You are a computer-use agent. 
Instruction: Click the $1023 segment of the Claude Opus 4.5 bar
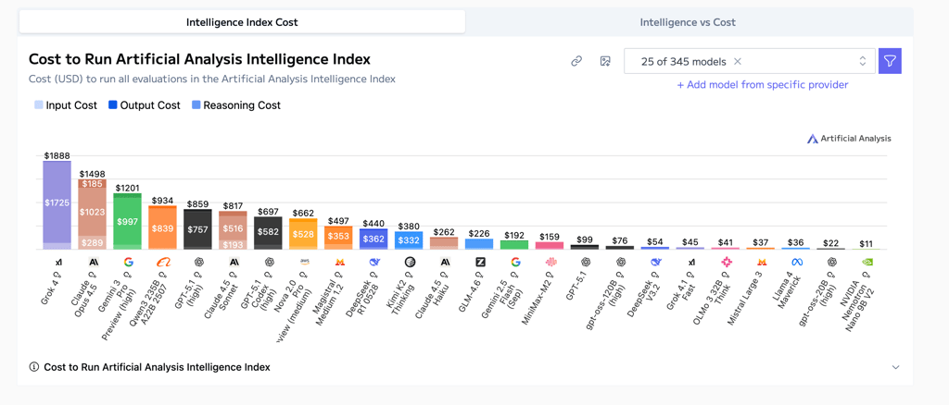(x=92, y=212)
